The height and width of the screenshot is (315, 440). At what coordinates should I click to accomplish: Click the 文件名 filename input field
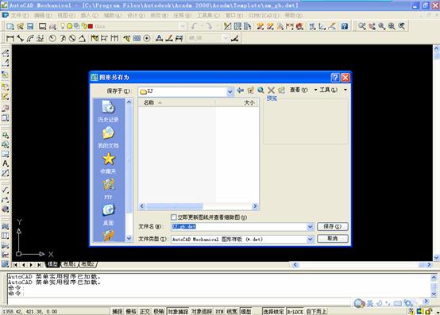pyautogui.click(x=239, y=226)
